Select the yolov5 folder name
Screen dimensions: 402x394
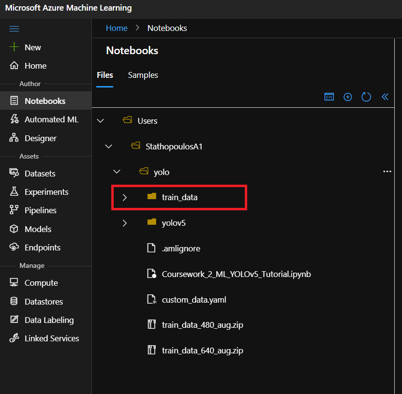(x=174, y=223)
